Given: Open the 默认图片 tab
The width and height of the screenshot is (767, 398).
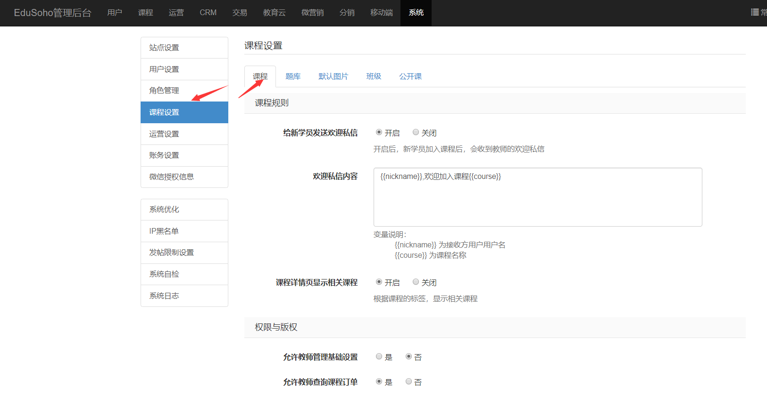Looking at the screenshot, I should tap(333, 76).
